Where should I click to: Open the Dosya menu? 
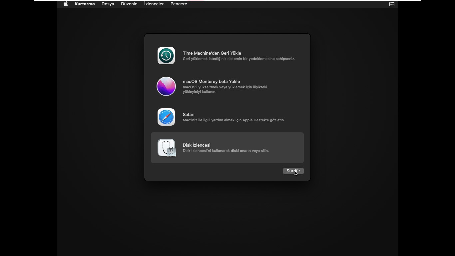[108, 4]
